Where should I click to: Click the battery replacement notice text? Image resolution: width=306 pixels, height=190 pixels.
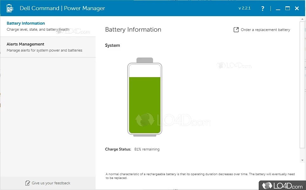point(200,176)
